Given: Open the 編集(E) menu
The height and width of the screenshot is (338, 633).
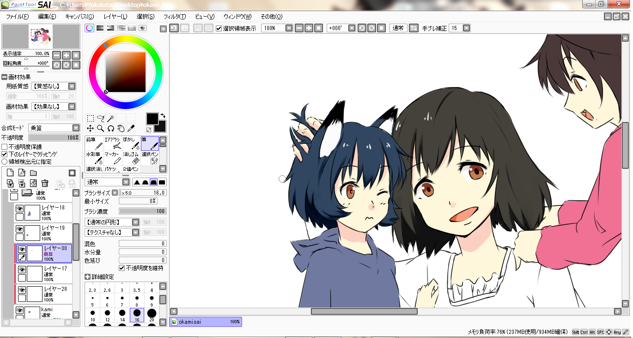Looking at the screenshot, I should [47, 17].
